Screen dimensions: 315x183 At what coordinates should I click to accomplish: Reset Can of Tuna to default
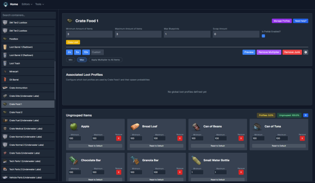click(x=279, y=146)
